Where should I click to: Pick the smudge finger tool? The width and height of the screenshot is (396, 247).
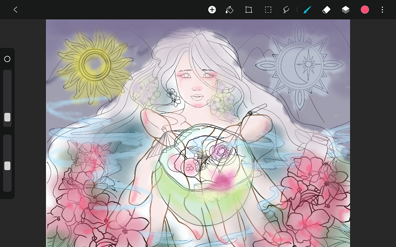(x=286, y=10)
